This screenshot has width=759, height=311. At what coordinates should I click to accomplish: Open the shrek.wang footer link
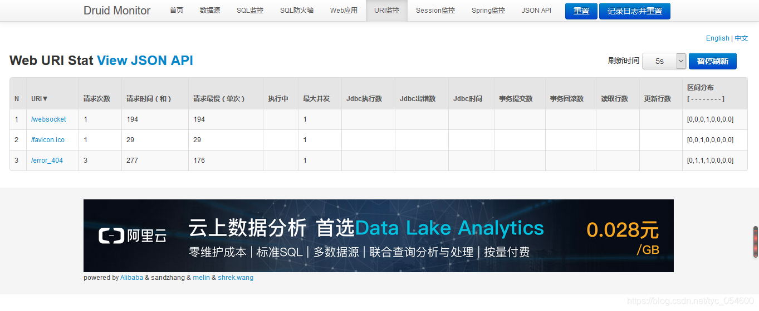pyautogui.click(x=236, y=278)
